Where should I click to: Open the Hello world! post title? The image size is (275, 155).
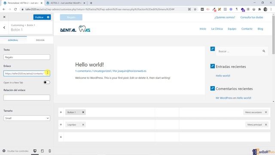click(x=89, y=65)
